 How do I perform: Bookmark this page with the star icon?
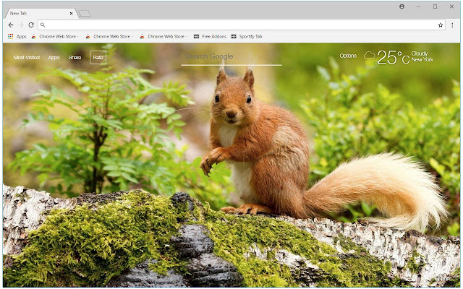[x=441, y=25]
